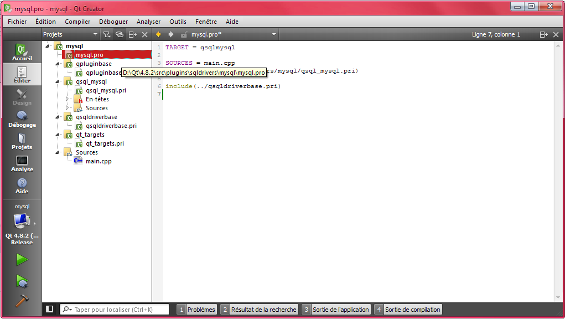Collapse the mysql root project node
The width and height of the screenshot is (565, 319).
click(x=47, y=46)
